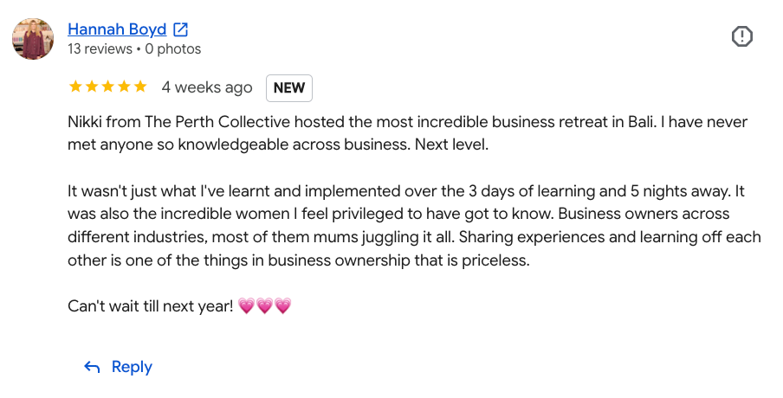Click the curved Reply arrow icon
Image resolution: width=783 pixels, height=398 pixels.
92,367
